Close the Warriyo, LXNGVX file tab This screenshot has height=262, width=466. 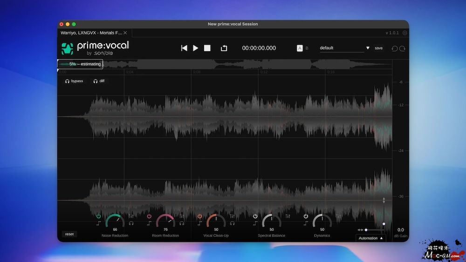click(125, 33)
